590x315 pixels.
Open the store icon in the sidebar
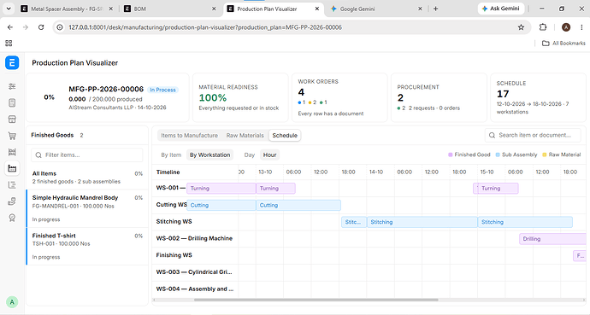point(12,120)
